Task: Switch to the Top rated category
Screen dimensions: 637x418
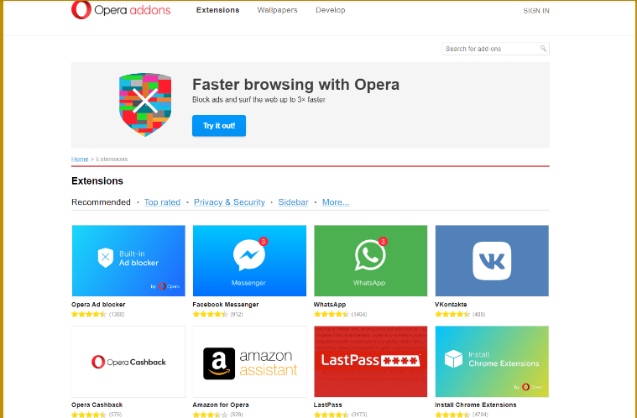Action: click(x=162, y=202)
